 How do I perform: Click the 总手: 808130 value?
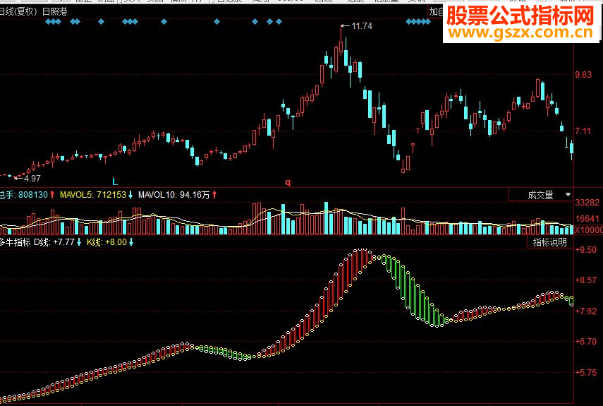click(24, 195)
